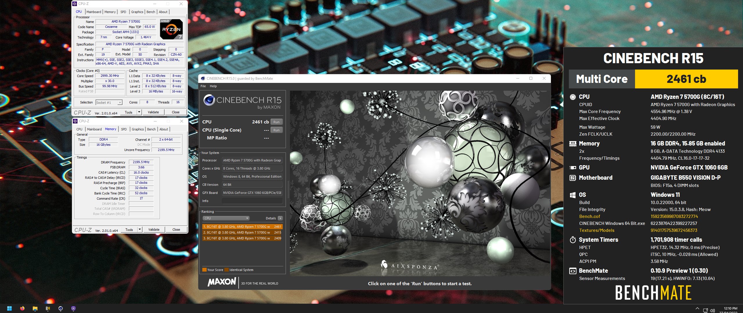
Task: Open SPD tab in lower CPU-Z window
Action: pos(124,129)
